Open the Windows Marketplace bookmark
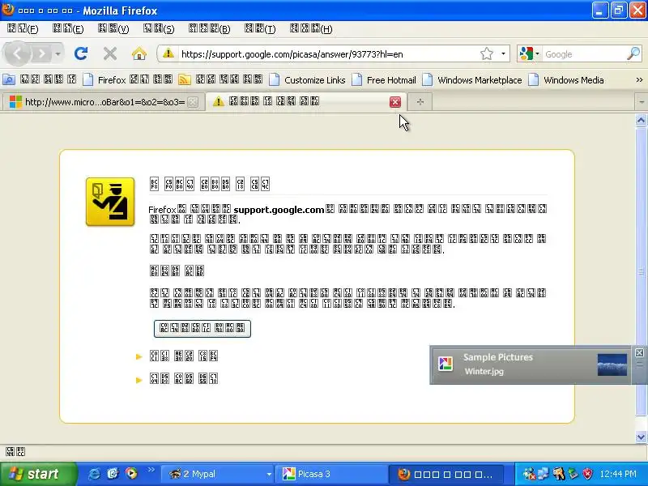Screen dimensions: 648x486 (472, 79)
